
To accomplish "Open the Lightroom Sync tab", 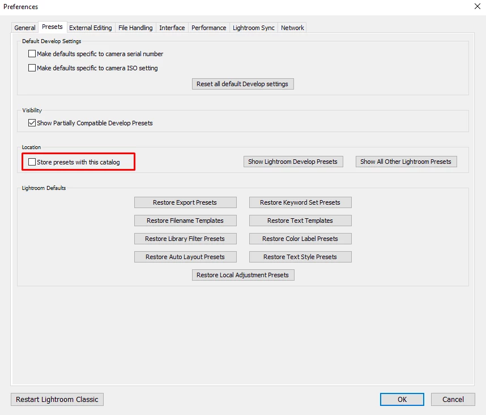I will pyautogui.click(x=254, y=28).
